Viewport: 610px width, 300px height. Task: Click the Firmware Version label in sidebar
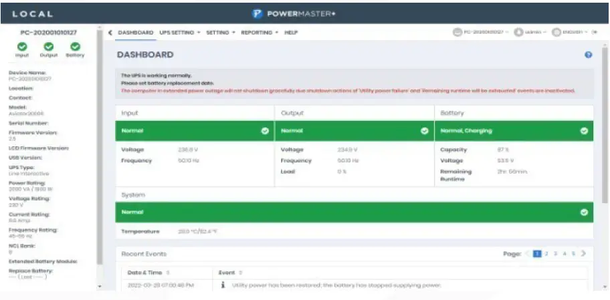[33, 132]
